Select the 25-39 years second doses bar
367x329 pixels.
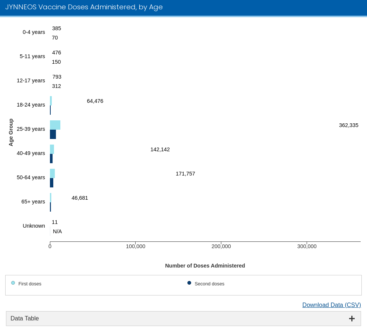click(53, 135)
